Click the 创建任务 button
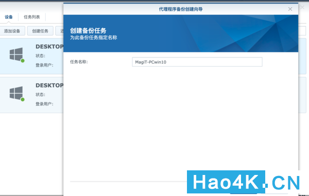The height and width of the screenshot is (196, 309). click(40, 31)
